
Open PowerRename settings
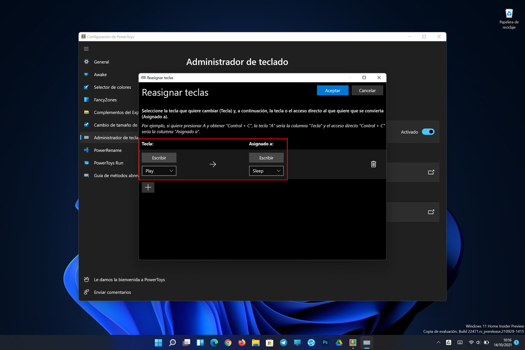108,150
